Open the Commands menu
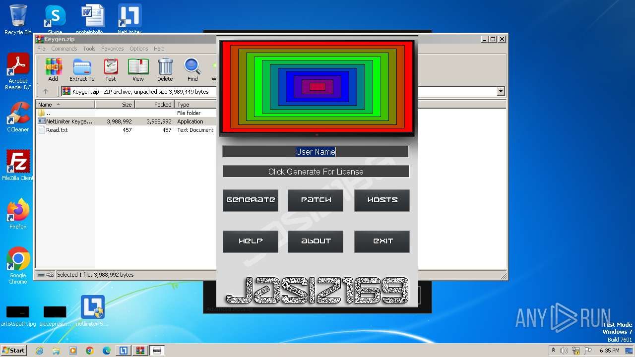Image resolution: width=635 pixels, height=357 pixels. click(64, 49)
